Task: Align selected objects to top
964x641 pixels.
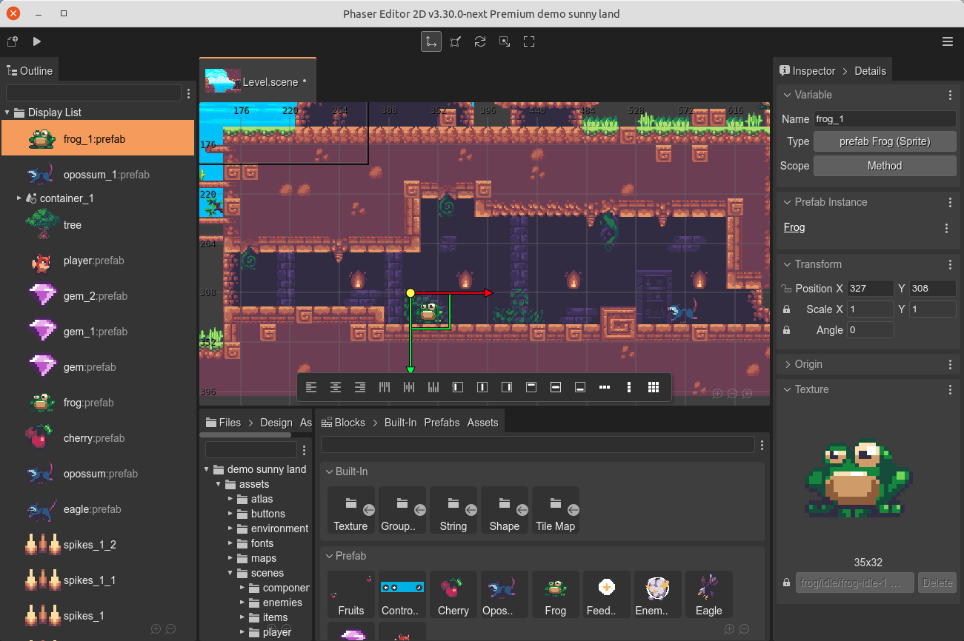Action: click(385, 387)
